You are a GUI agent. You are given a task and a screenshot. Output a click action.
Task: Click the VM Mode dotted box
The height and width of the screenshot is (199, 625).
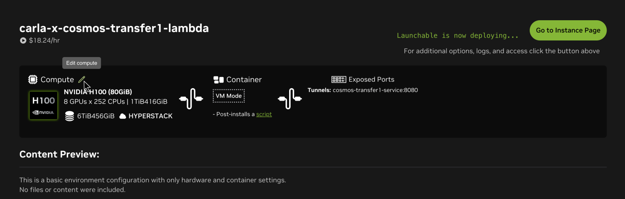click(229, 96)
